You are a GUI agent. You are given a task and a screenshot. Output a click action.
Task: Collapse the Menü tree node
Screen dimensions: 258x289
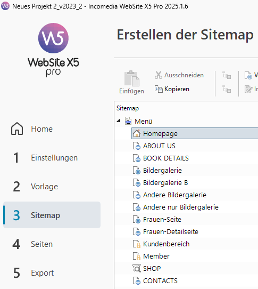pyautogui.click(x=118, y=121)
